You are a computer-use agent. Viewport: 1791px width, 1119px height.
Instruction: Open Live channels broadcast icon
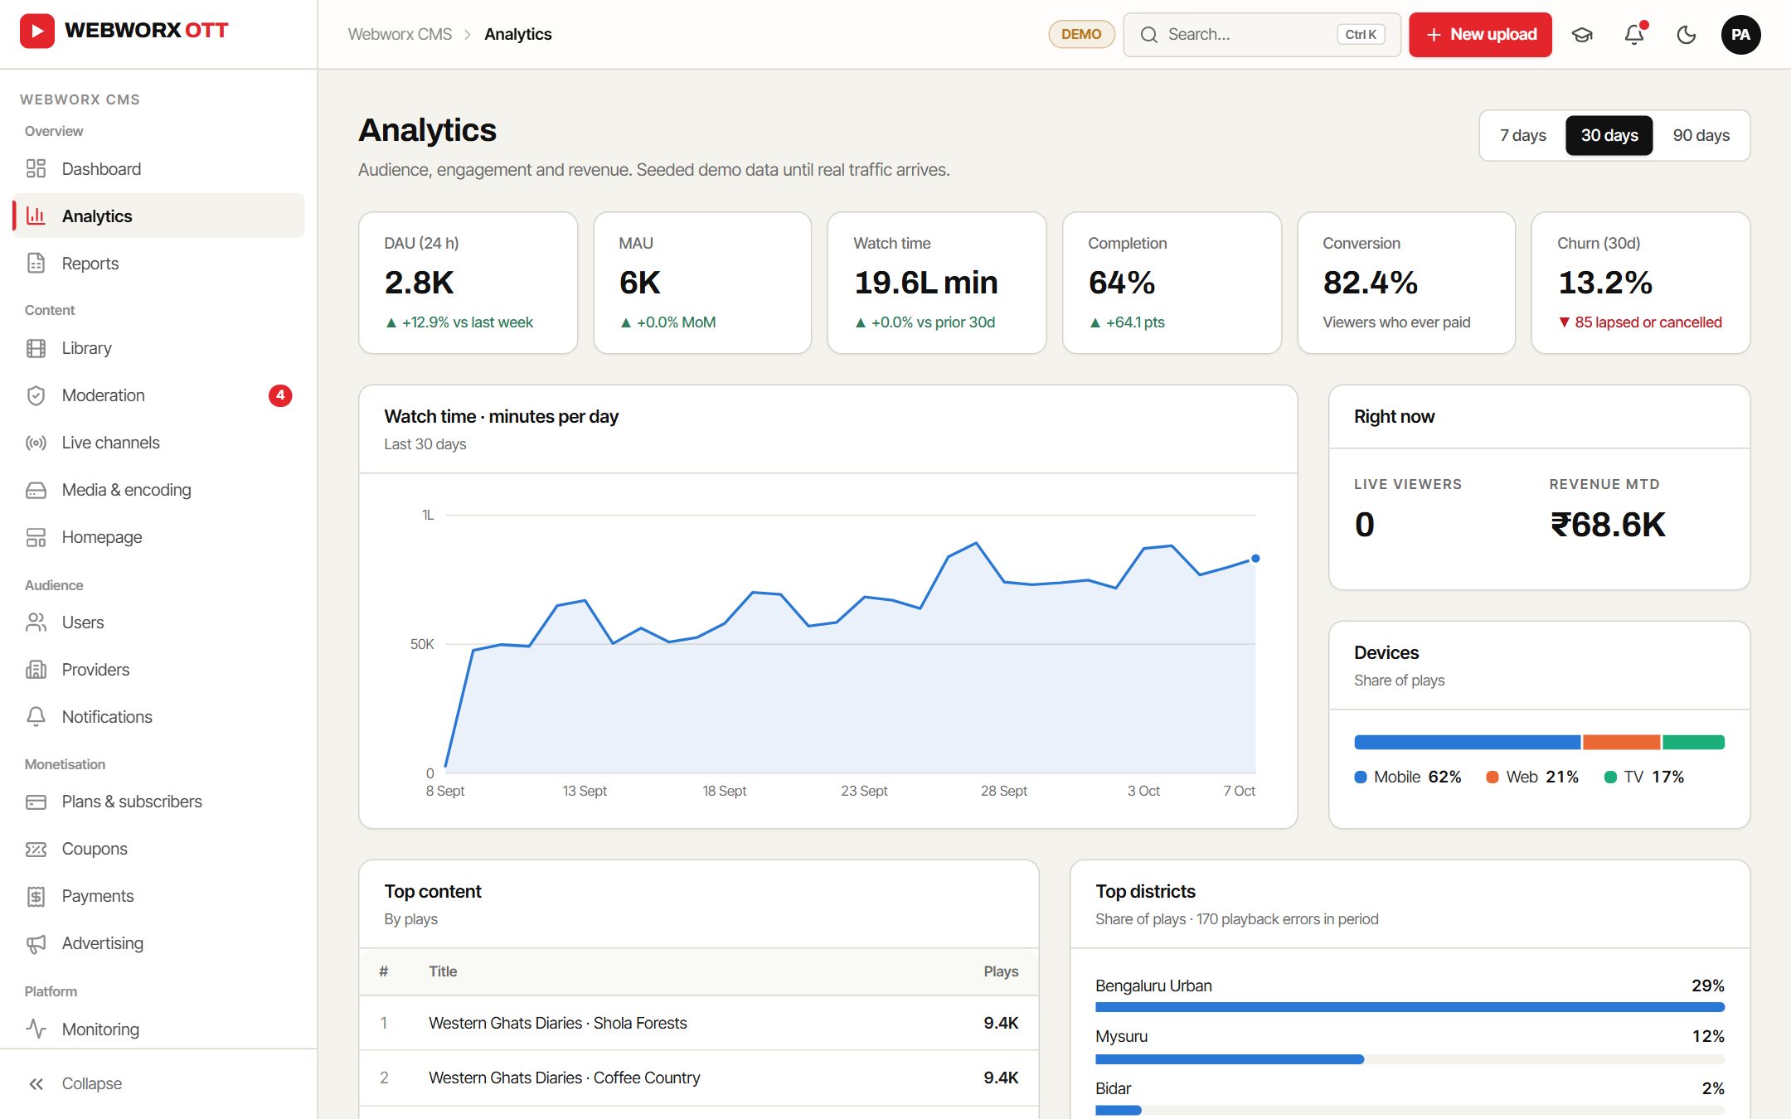[x=36, y=443]
